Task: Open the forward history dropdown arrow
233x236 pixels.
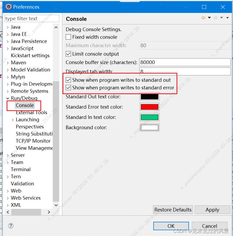Action: pos(221,18)
